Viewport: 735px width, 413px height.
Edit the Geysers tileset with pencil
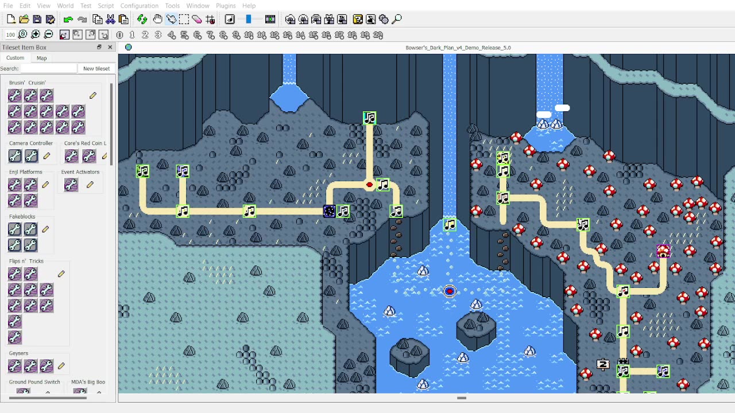click(x=61, y=365)
